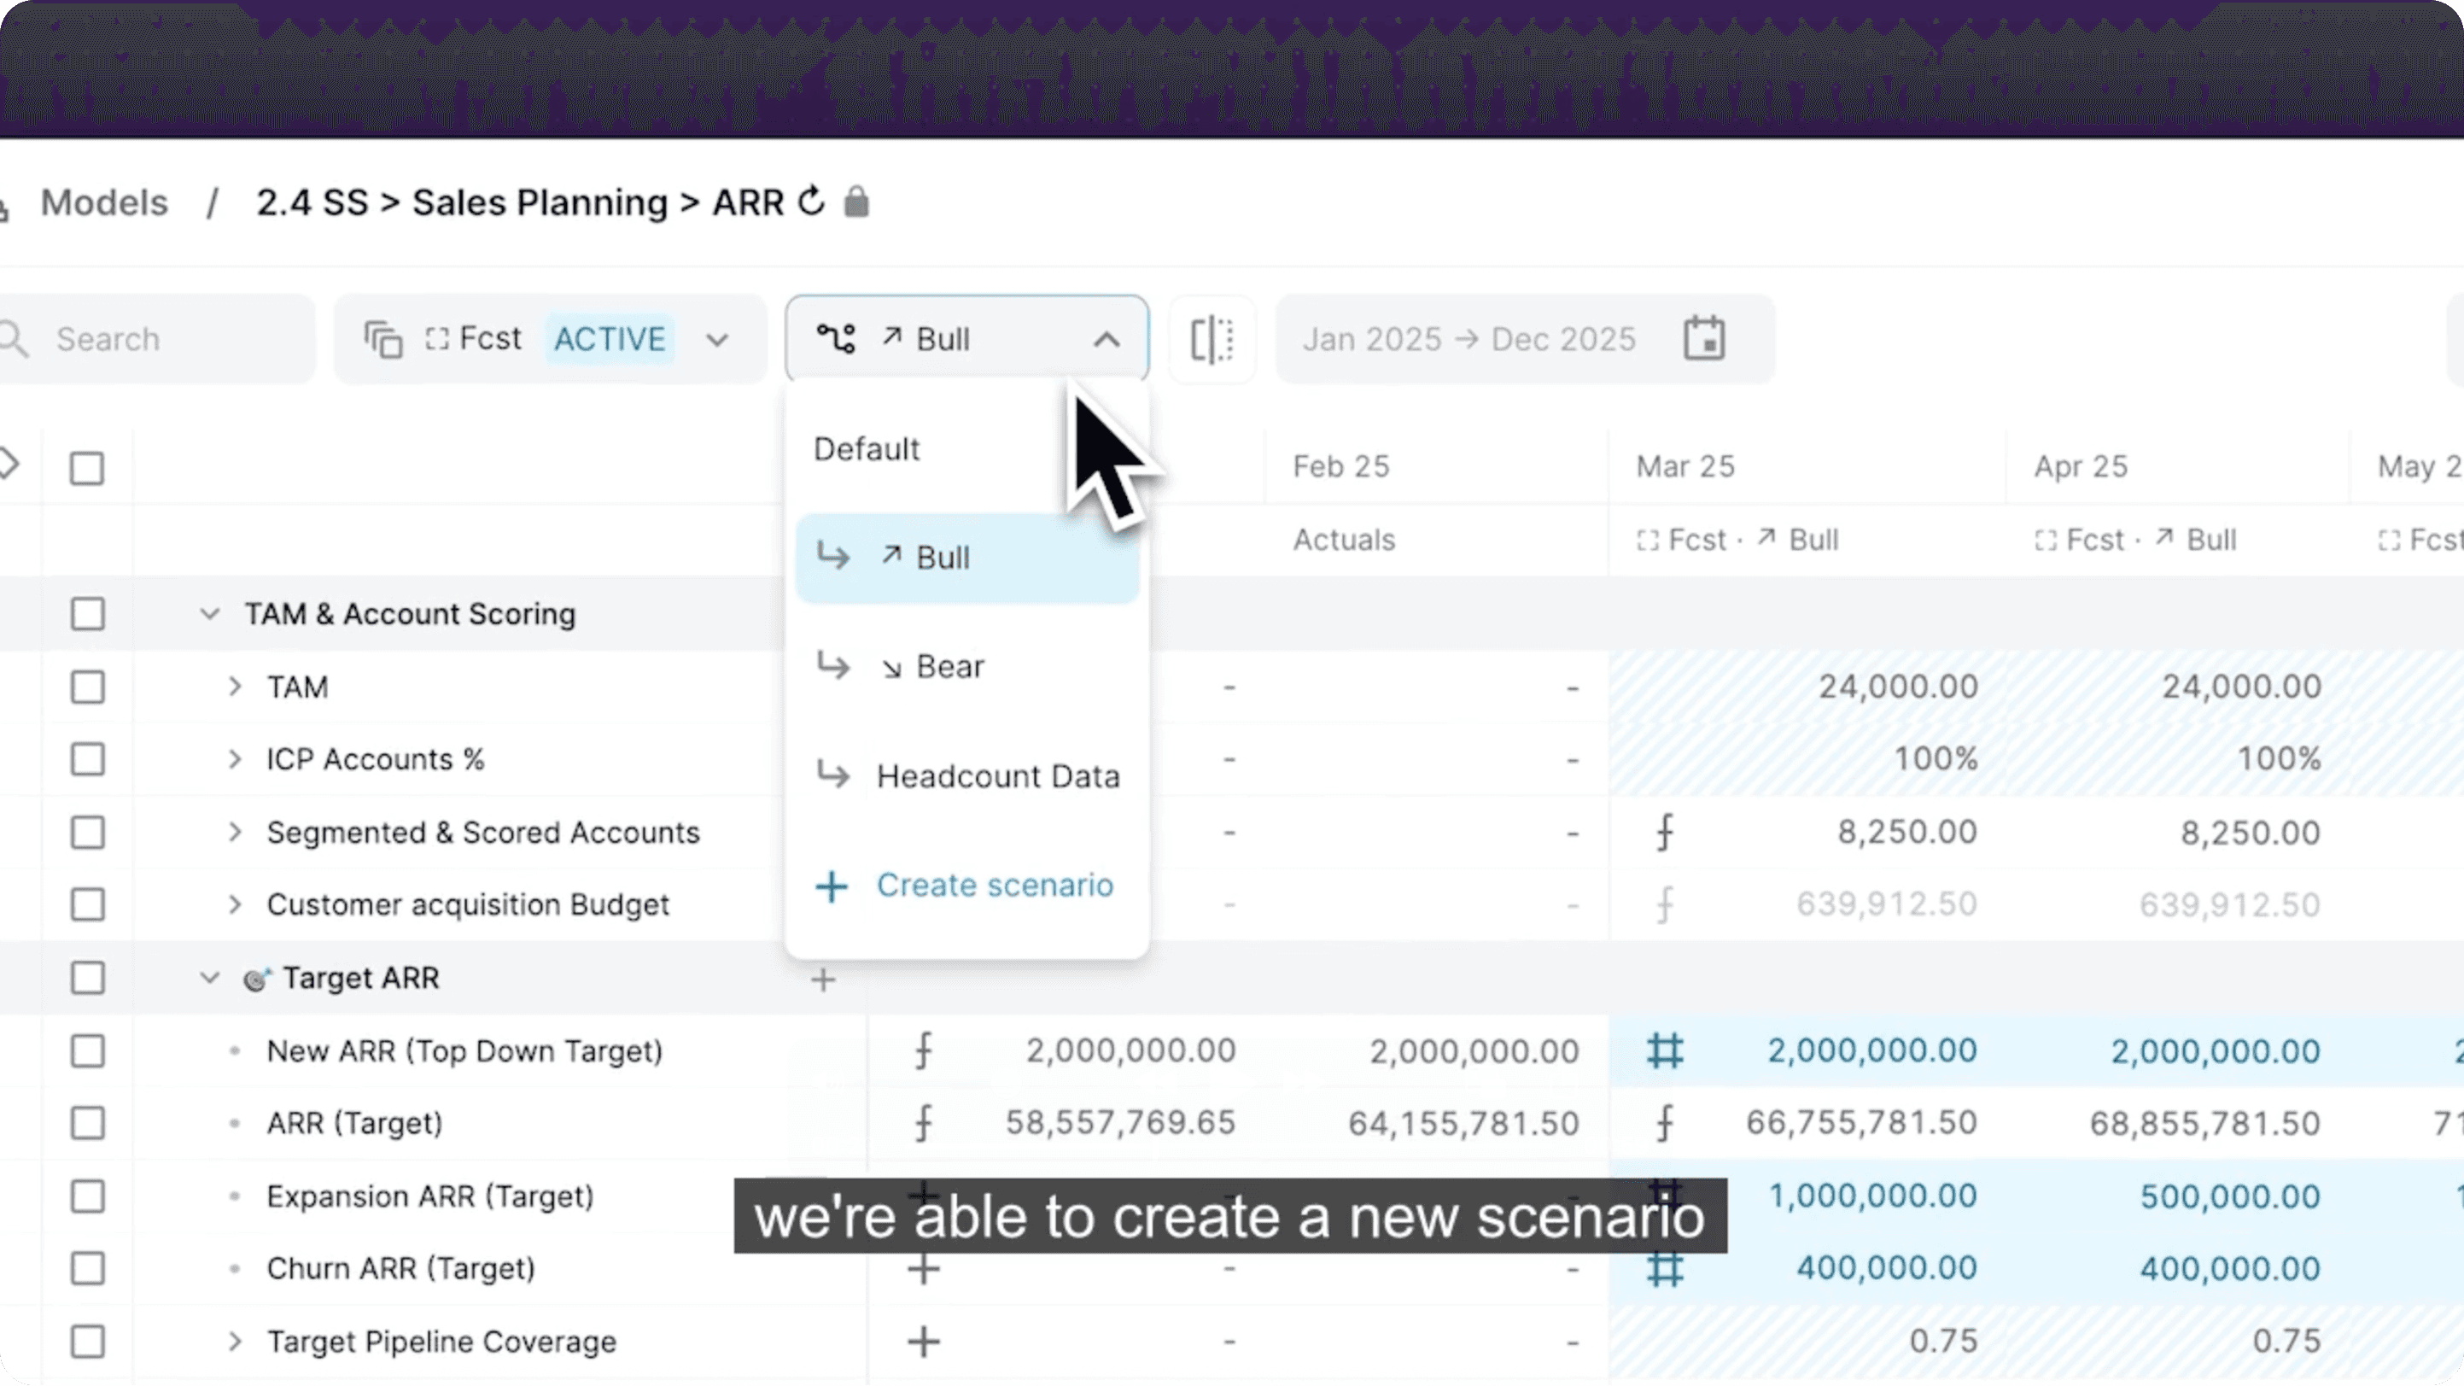
Task: Click formula icon in New ARR (Top Down Target) row
Action: (923, 1050)
